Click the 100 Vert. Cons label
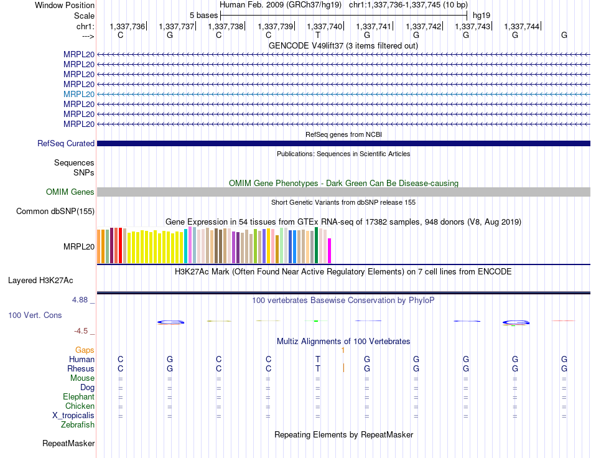 point(35,315)
